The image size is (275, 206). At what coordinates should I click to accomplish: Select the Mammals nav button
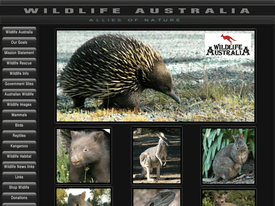point(19,115)
